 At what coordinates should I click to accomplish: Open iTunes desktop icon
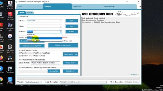click(x=10, y=37)
